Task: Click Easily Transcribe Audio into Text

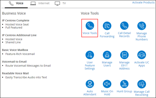Action: (26, 77)
